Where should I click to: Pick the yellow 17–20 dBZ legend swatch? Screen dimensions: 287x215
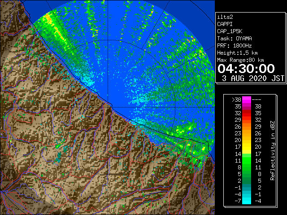[247, 147]
